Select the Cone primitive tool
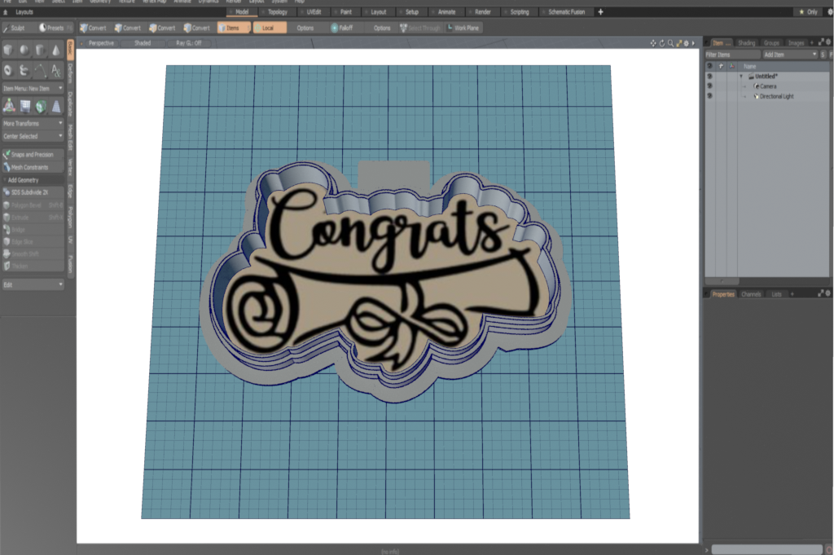 (55, 51)
